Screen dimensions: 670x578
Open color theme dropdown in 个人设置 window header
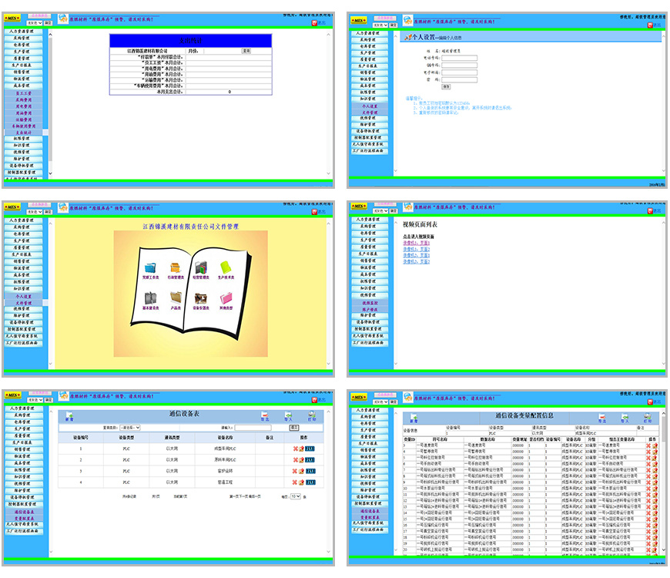[380, 25]
